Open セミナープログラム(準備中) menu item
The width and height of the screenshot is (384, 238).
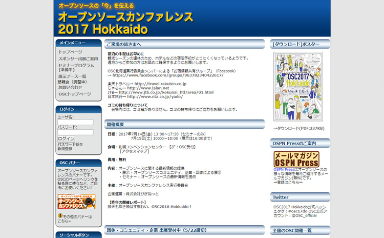click(76, 68)
